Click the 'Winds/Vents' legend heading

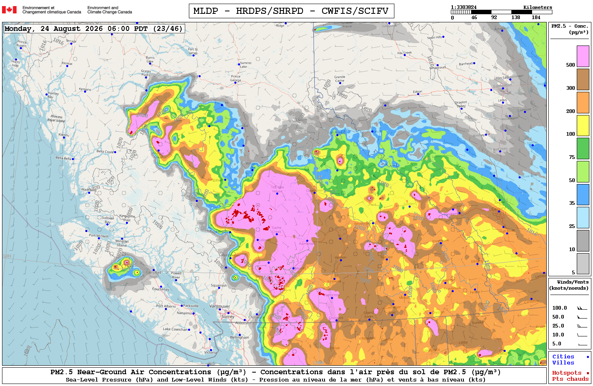click(573, 282)
